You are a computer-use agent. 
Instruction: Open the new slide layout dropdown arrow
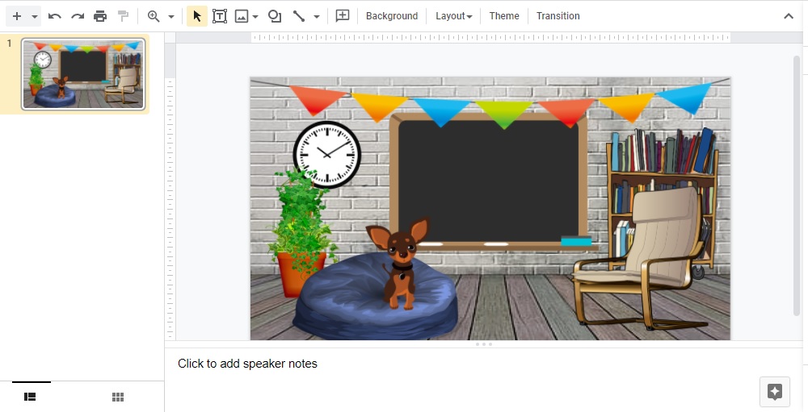coord(35,17)
